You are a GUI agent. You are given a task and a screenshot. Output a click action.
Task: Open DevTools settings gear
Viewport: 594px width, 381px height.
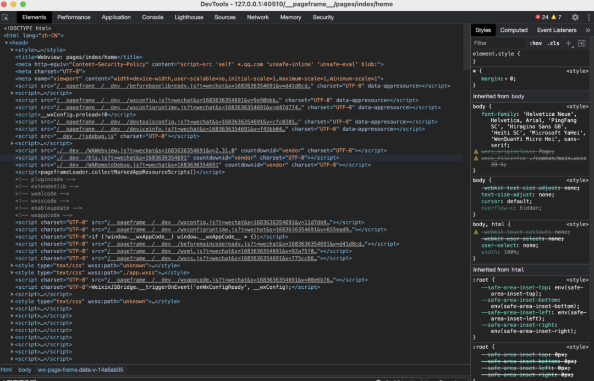[575, 17]
